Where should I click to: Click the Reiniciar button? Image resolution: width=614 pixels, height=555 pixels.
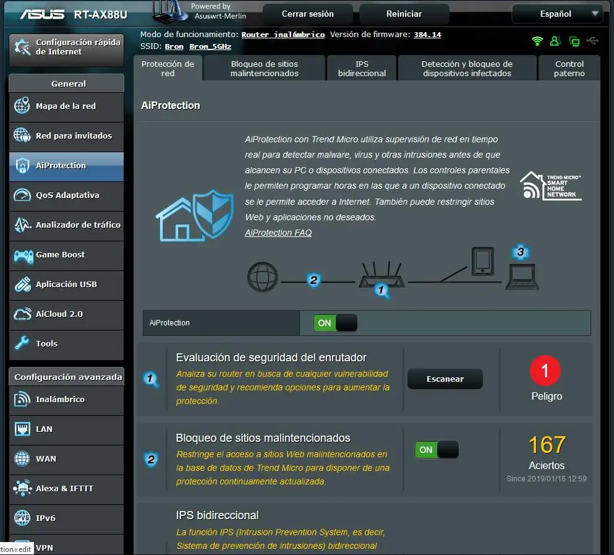pyautogui.click(x=404, y=14)
